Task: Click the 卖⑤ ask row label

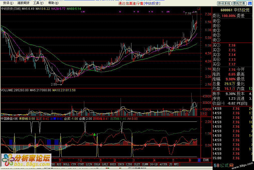Action: coord(216,21)
